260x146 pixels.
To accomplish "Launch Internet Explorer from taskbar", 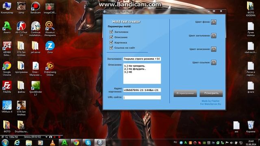I will pyautogui.click(x=17, y=142).
